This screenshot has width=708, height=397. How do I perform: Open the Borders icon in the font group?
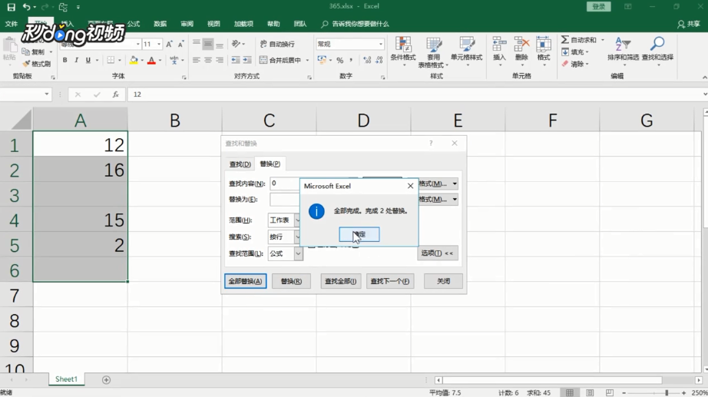click(x=111, y=60)
